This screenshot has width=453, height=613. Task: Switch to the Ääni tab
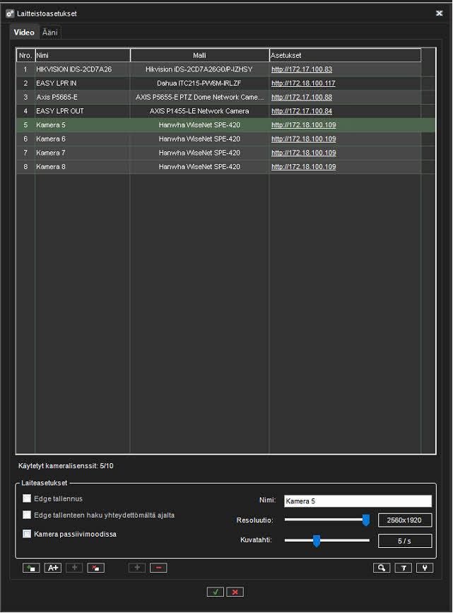coord(50,33)
